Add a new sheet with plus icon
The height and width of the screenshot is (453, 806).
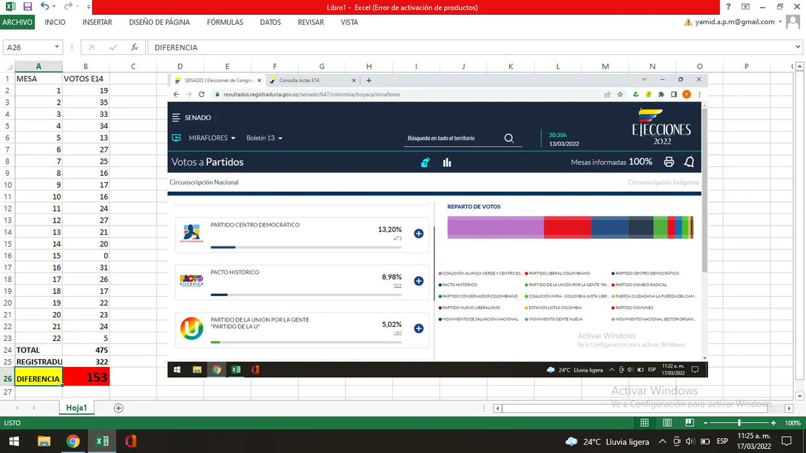click(x=119, y=408)
